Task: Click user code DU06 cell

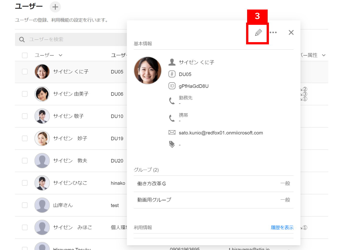Action: tap(117, 94)
